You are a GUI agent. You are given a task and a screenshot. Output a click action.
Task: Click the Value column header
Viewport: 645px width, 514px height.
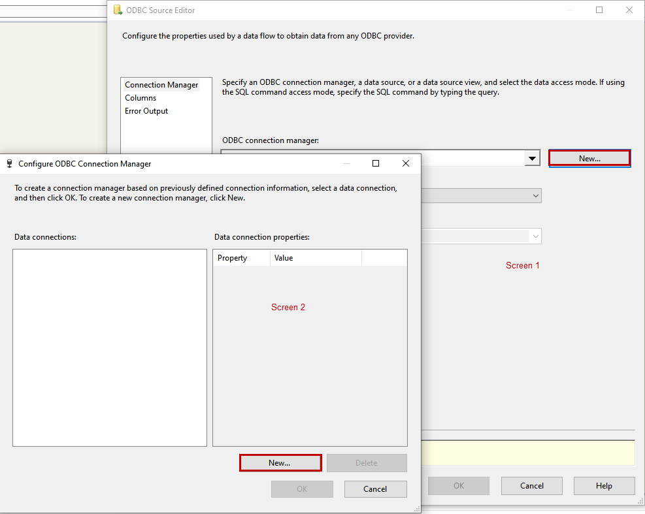point(316,258)
